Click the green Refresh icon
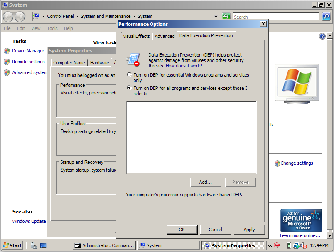 coord(226,16)
